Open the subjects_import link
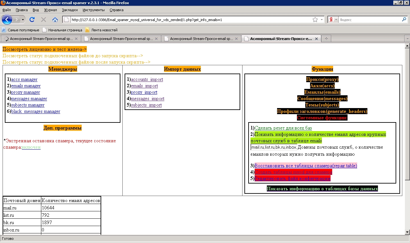Image resolution: width=410 pixels, height=243 pixels. pyautogui.click(x=146, y=105)
